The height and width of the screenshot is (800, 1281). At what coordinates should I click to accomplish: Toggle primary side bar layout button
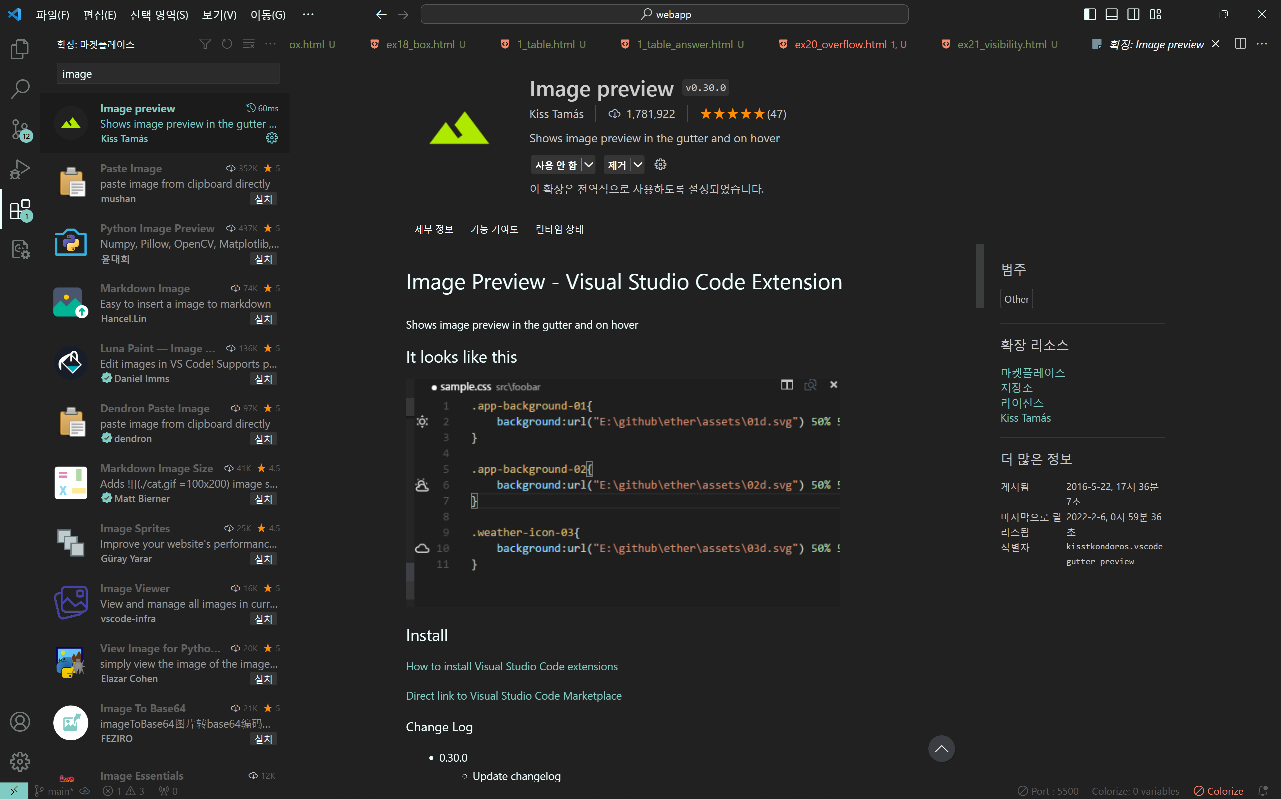1090,14
